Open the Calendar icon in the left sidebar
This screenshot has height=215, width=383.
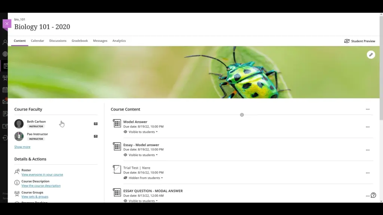5,90
